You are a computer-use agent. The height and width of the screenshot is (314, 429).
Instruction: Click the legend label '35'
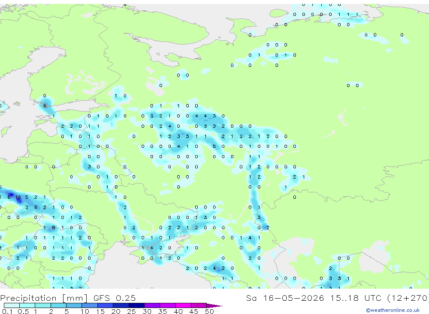(x=163, y=311)
